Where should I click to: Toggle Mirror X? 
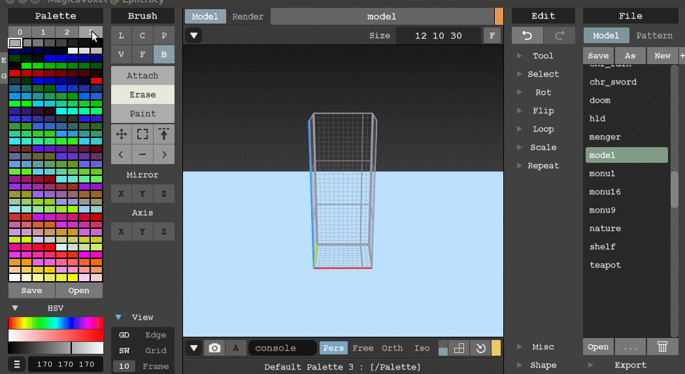(x=121, y=194)
